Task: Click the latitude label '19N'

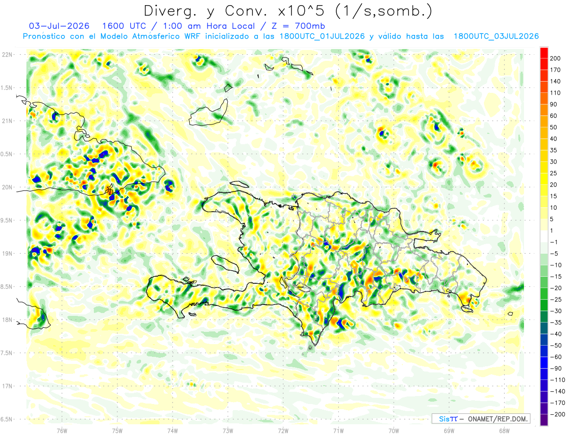Action: pyautogui.click(x=7, y=254)
